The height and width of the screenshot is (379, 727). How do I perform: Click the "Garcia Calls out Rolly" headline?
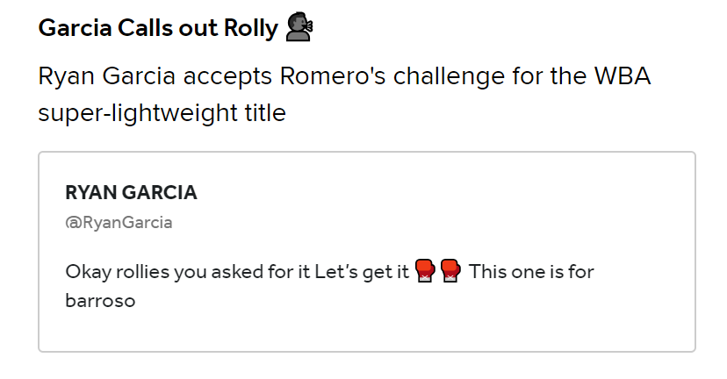click(x=158, y=28)
